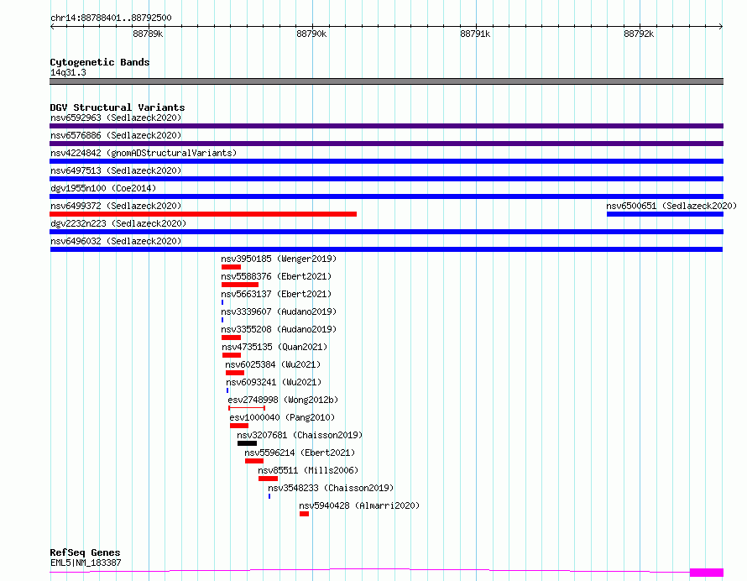Image resolution: width=747 pixels, height=581 pixels.
Task: Click the 14q31.3 band label
Action: (x=68, y=72)
